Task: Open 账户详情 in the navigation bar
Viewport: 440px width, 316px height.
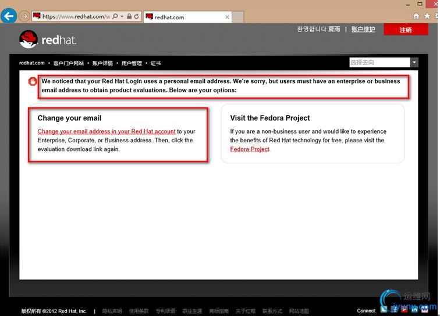Action: (102, 63)
